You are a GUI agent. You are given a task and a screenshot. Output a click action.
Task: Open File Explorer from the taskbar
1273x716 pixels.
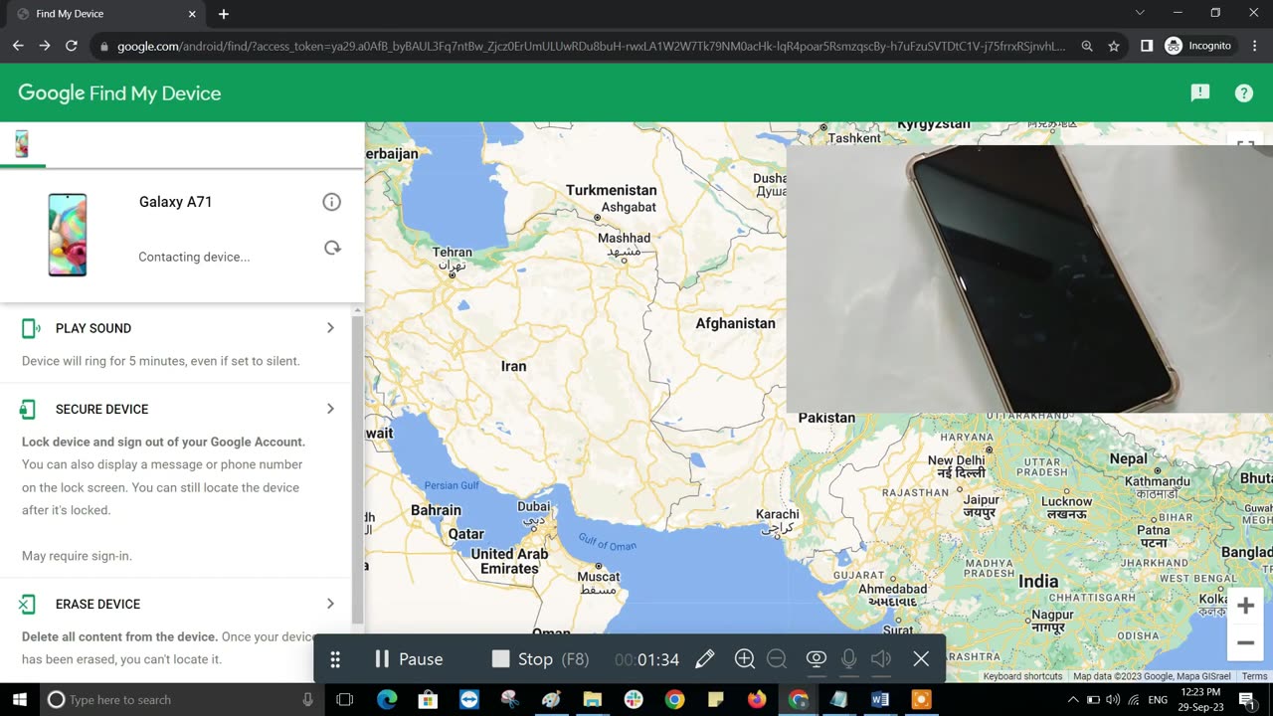(x=593, y=699)
